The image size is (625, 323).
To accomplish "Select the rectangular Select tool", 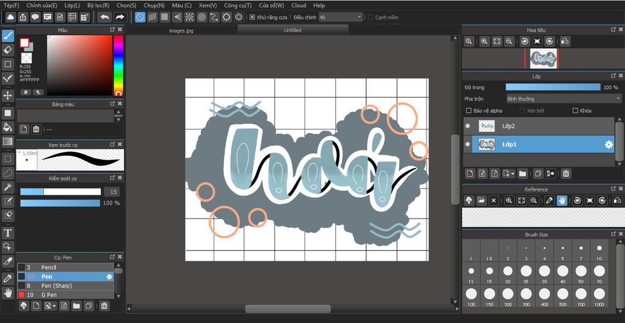I will pyautogui.click(x=7, y=159).
